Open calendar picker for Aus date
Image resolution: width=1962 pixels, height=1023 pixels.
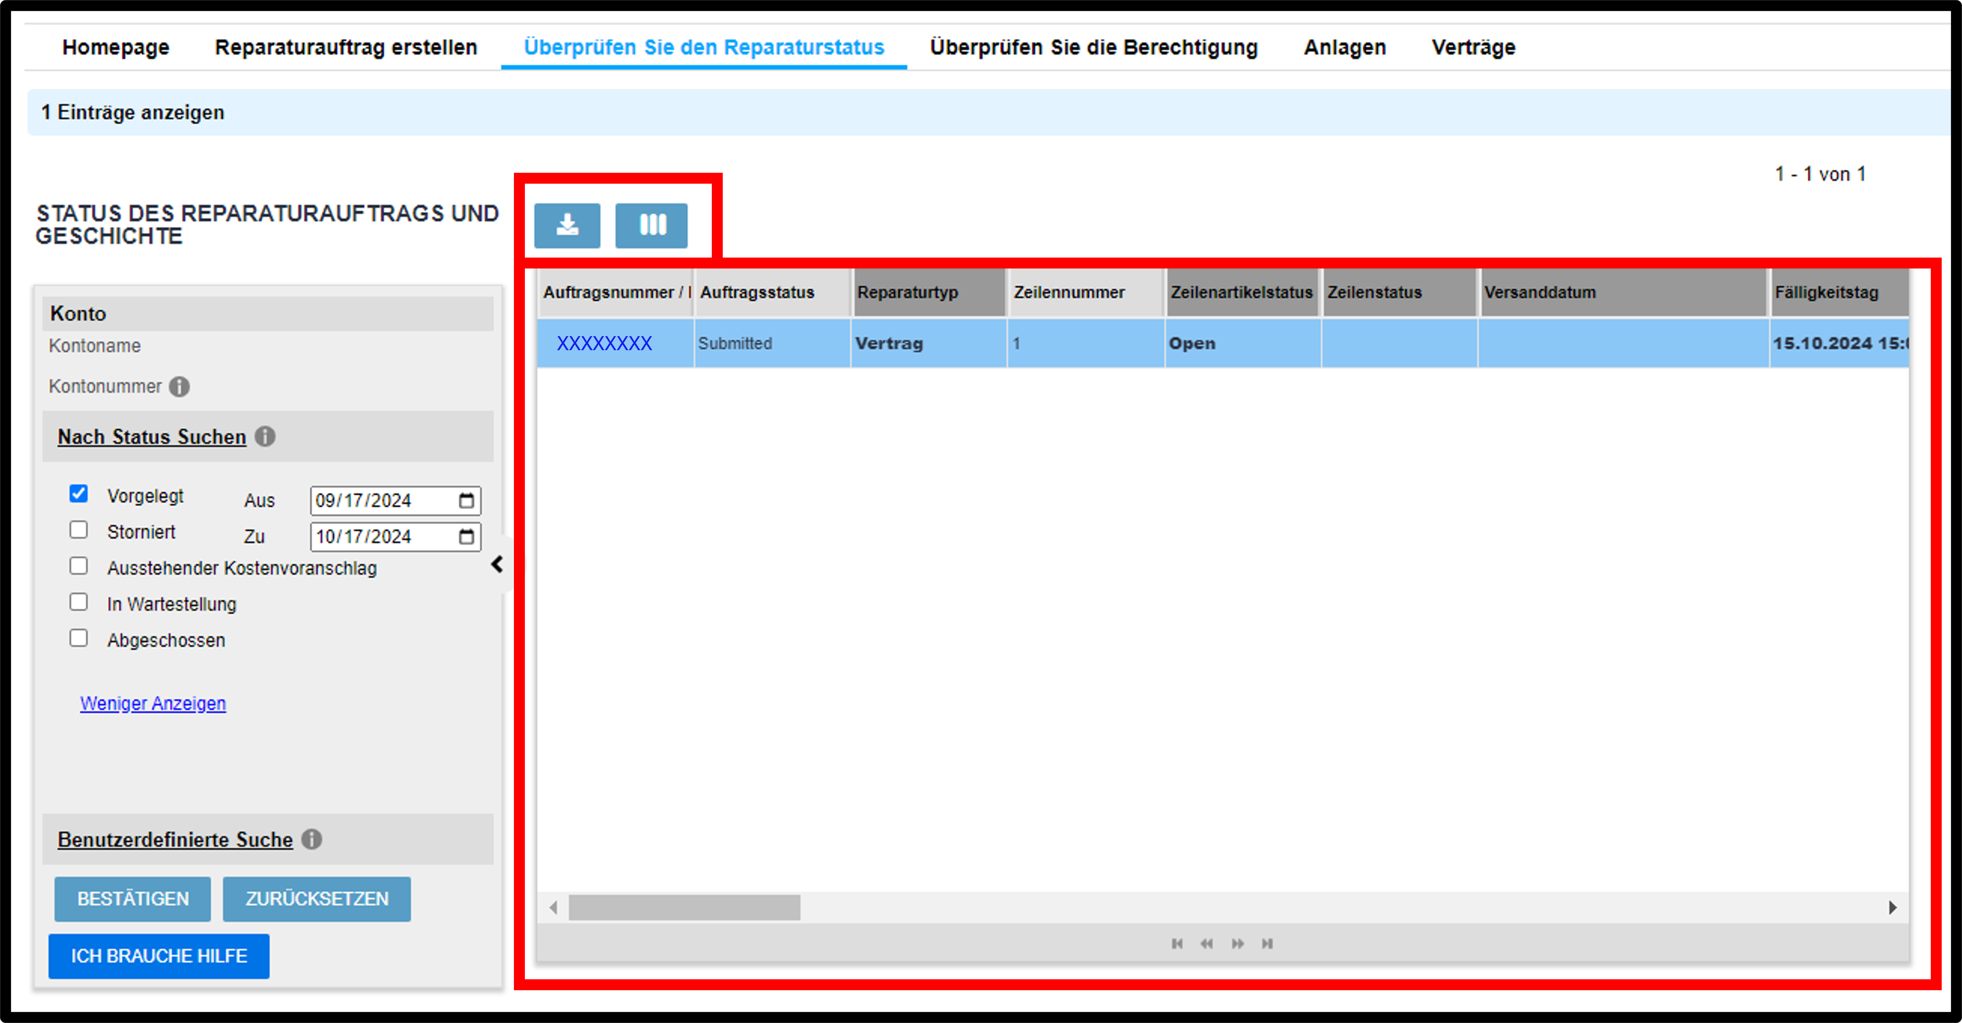point(466,500)
